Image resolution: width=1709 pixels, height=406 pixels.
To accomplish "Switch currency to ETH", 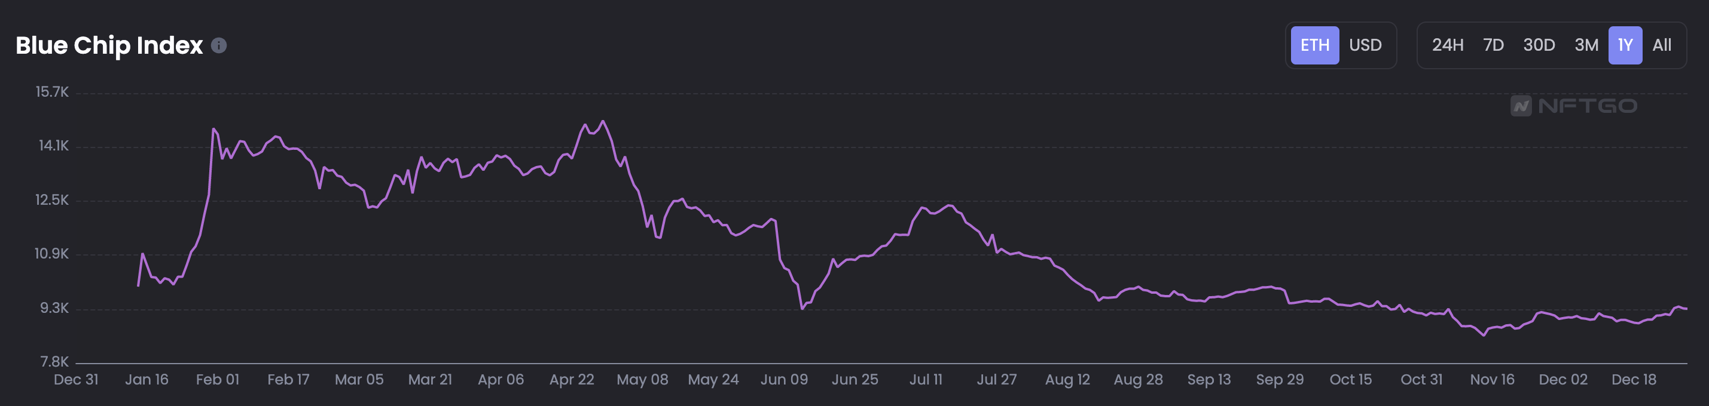I will 1314,45.
